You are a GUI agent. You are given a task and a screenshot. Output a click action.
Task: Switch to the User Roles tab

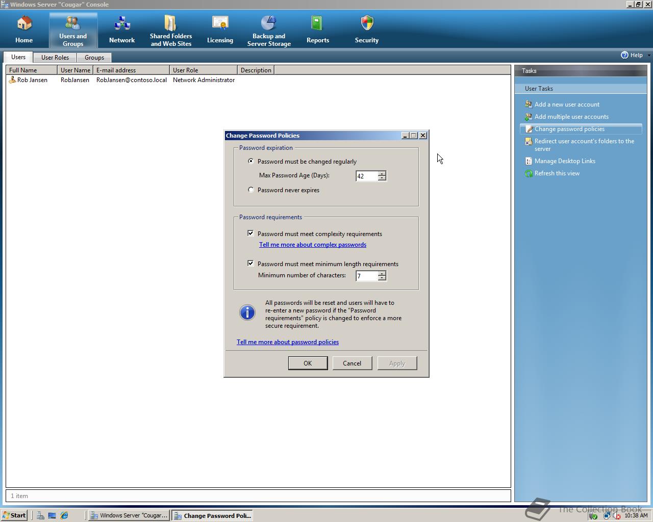pos(55,58)
